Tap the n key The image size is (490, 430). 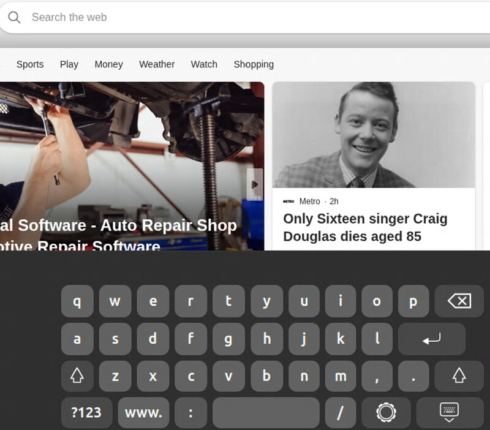(304, 376)
